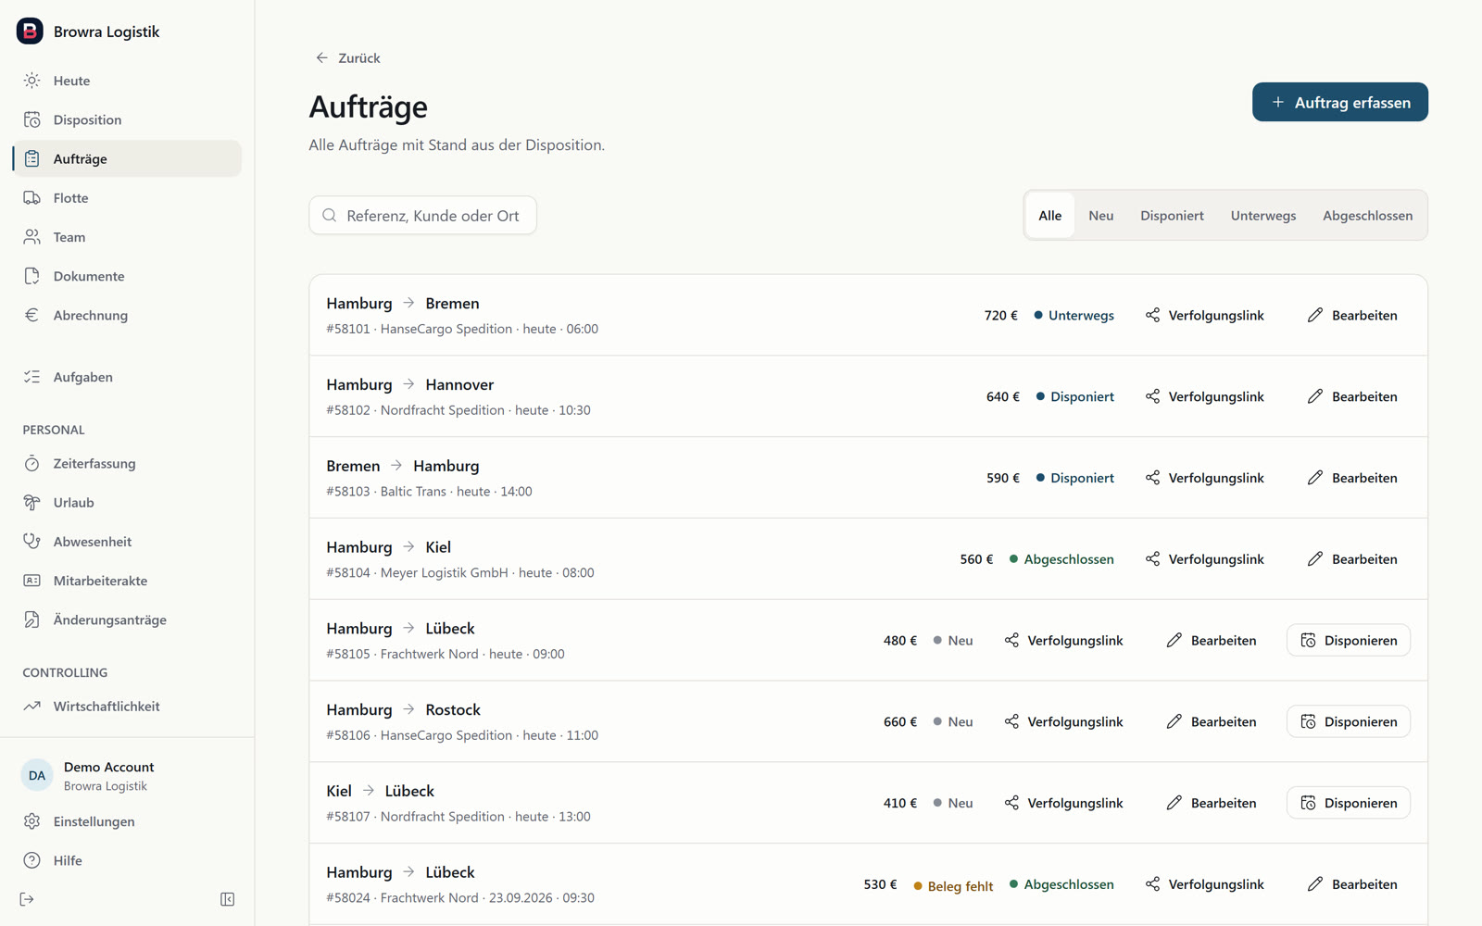Click the Beleg fehlt status on order #58024
Viewport: 1482px width, 926px height.
click(x=953, y=886)
